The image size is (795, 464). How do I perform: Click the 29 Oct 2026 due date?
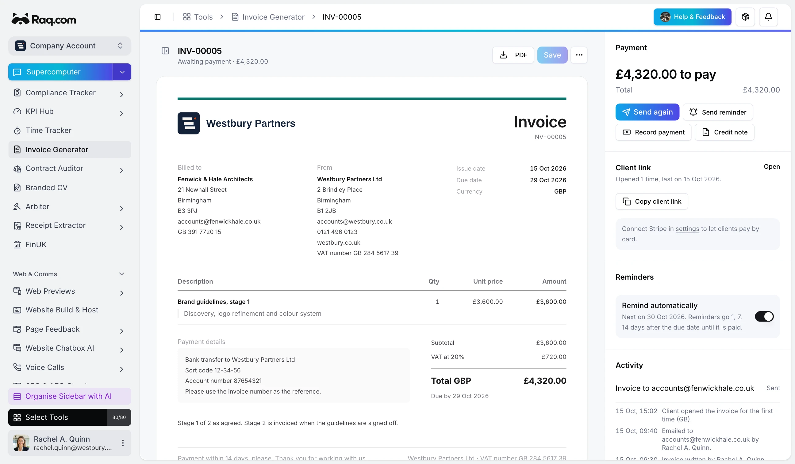tap(548, 180)
